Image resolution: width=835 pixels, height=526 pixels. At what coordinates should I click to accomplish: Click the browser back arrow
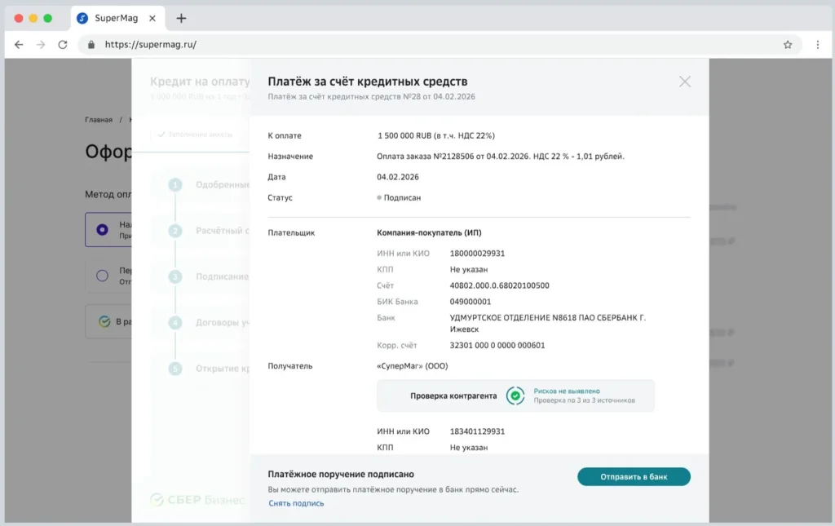click(19, 45)
